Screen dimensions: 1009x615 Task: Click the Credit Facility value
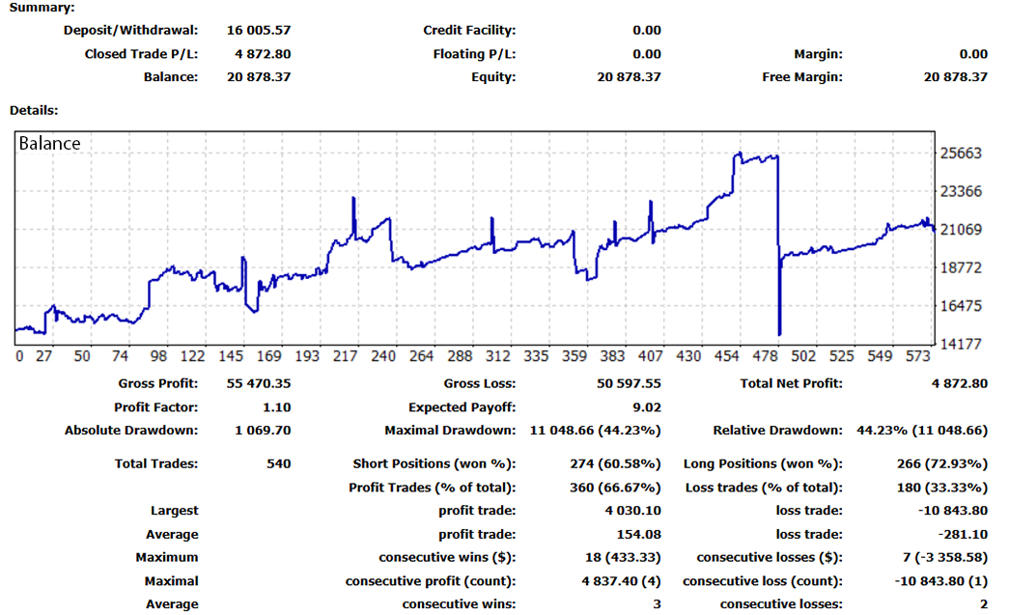tap(645, 30)
